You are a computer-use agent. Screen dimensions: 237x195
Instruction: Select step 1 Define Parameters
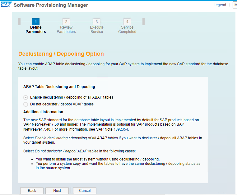click(36, 22)
